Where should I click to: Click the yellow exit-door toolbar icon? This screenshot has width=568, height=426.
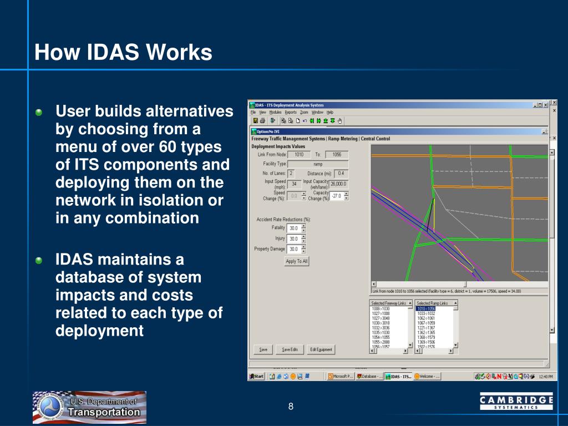click(x=256, y=120)
